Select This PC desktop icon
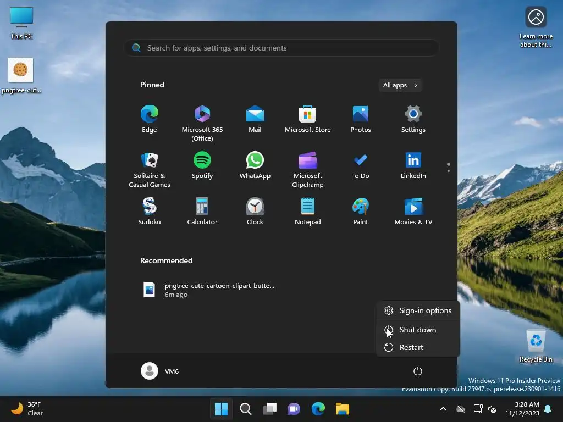 (x=21, y=23)
